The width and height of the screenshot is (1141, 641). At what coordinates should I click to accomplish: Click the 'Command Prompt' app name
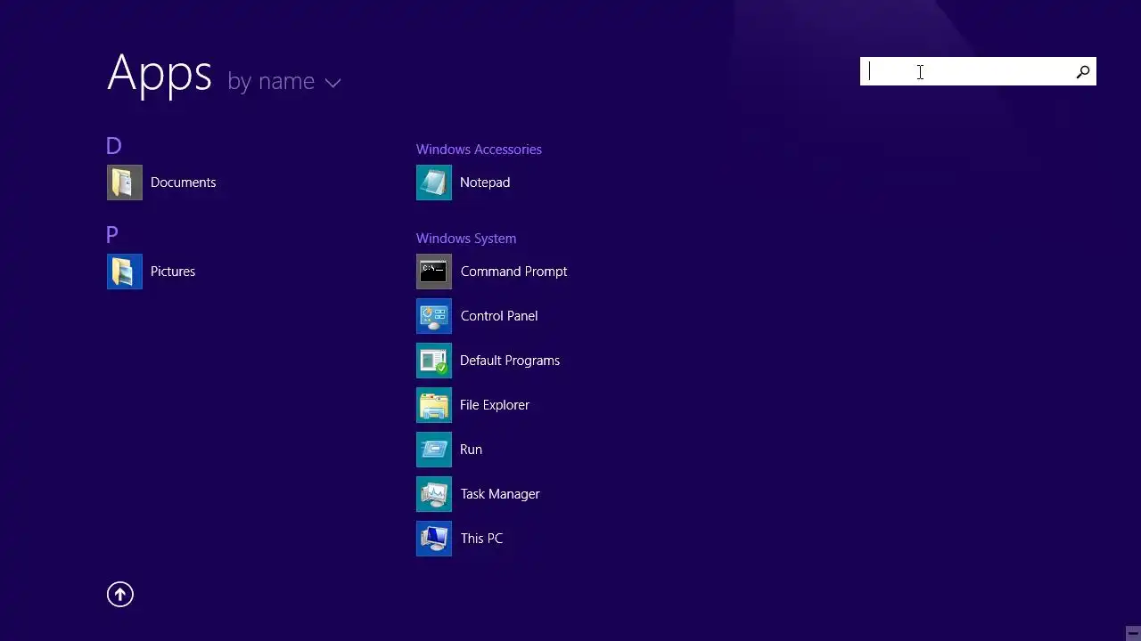513,272
